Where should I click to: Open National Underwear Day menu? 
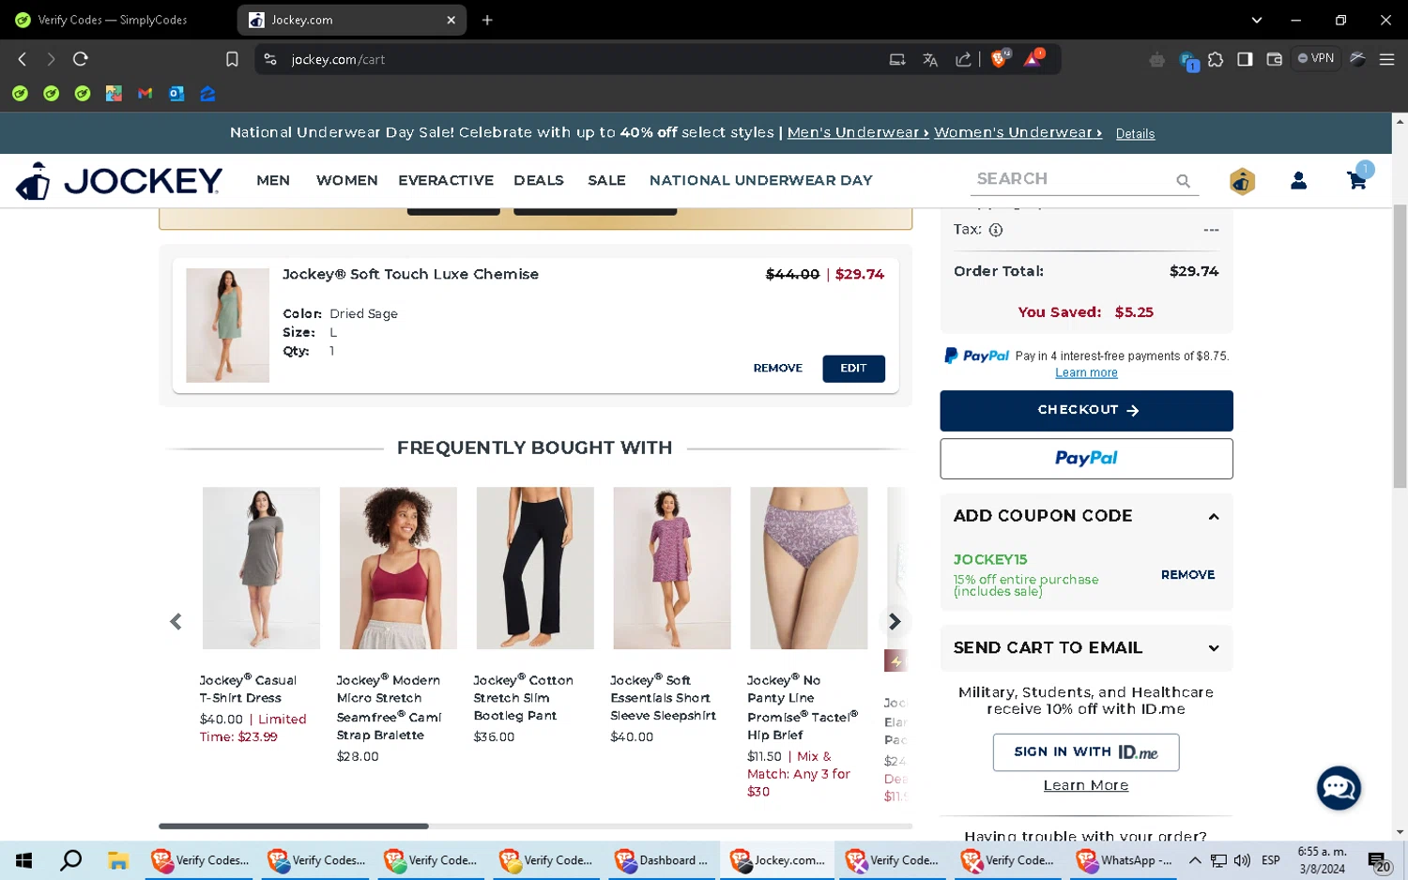tap(761, 180)
